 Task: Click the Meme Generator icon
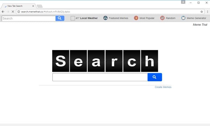tap(183, 18)
